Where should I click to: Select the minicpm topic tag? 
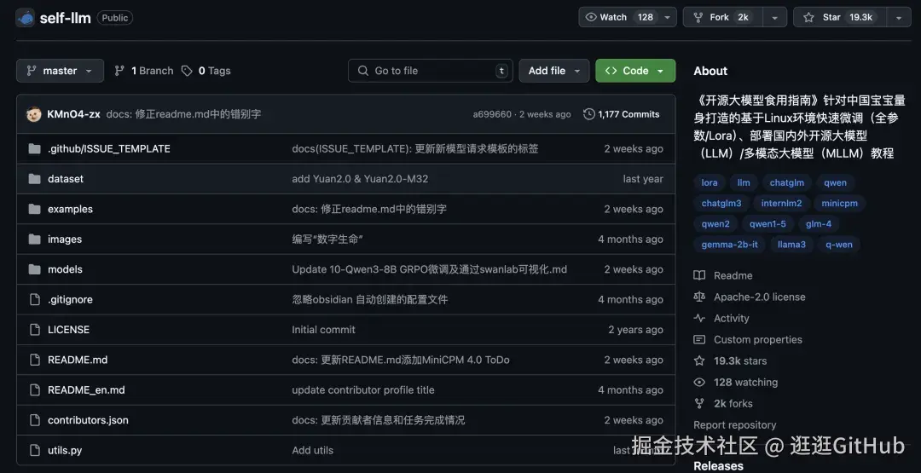coord(839,204)
